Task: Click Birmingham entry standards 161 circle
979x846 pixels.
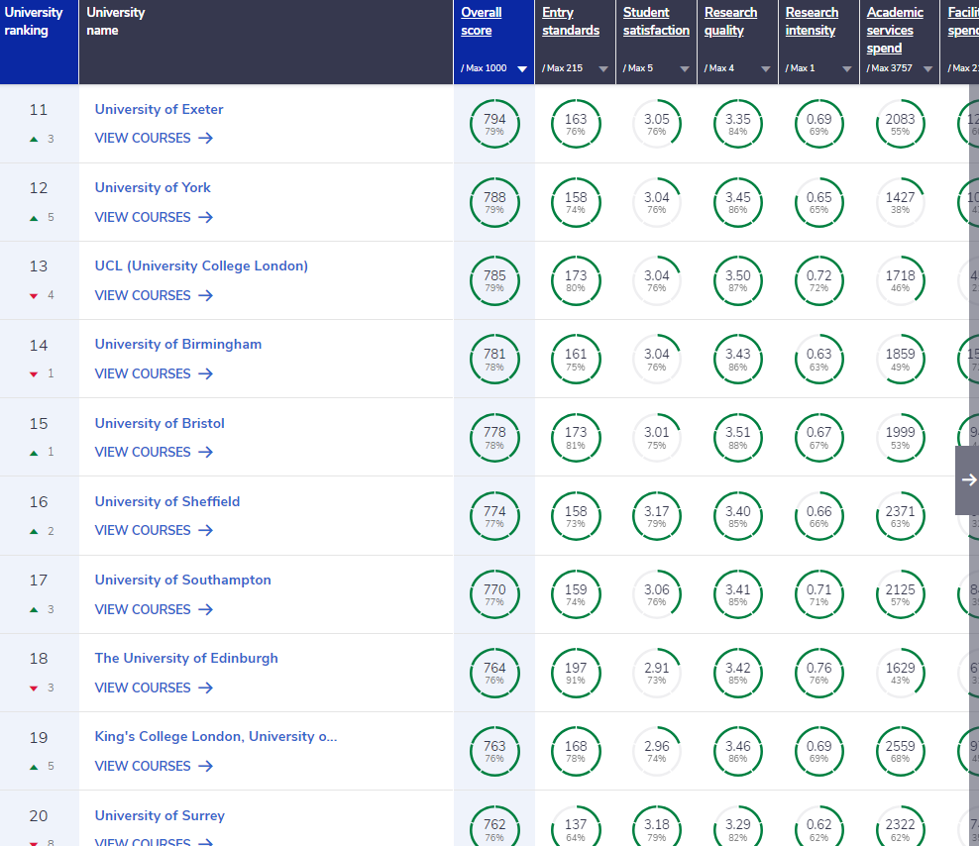Action: (576, 359)
